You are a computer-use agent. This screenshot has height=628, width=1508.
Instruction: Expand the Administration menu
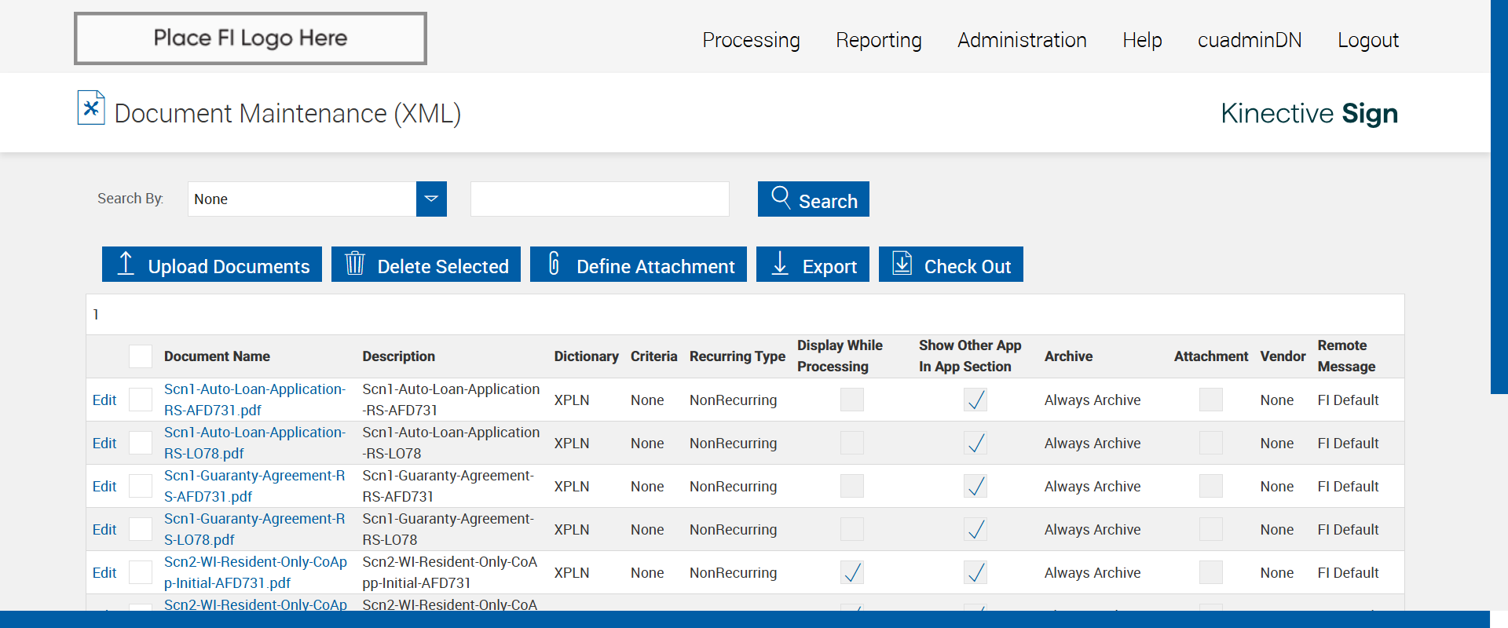(x=1022, y=40)
